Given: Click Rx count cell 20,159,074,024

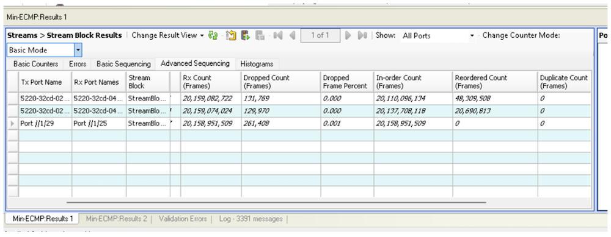Looking at the screenshot, I should coord(211,111).
